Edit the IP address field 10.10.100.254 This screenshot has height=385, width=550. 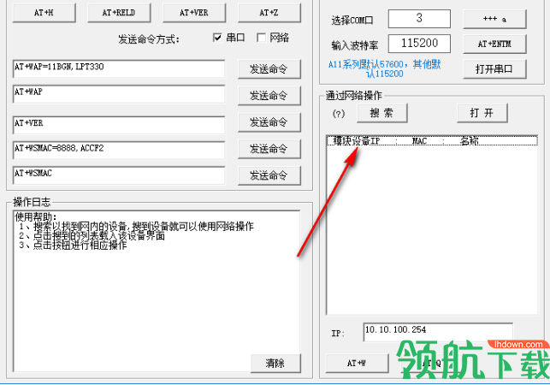click(438, 332)
